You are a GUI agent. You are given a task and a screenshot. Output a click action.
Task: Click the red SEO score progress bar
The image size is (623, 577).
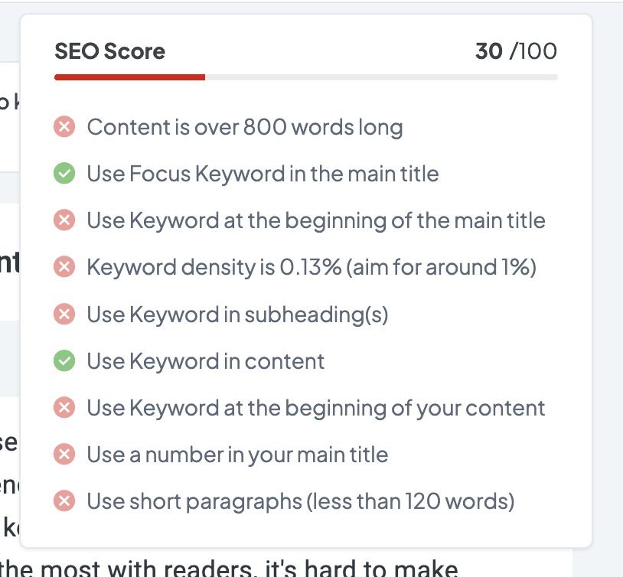130,77
